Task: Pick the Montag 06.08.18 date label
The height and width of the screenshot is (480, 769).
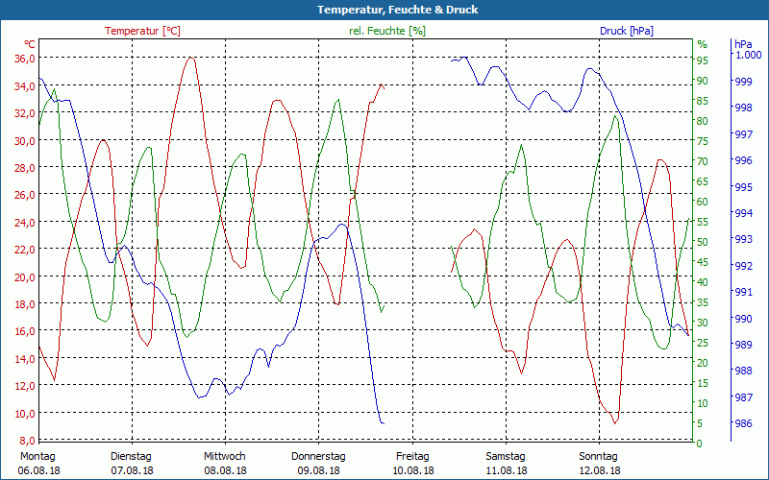Action: coord(38,463)
